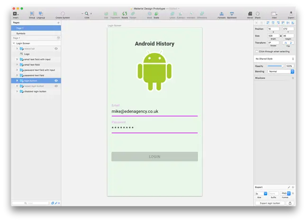Image resolution: width=307 pixels, height=222 pixels.
Task: Click the Transform toolbar icon
Action: point(115,14)
